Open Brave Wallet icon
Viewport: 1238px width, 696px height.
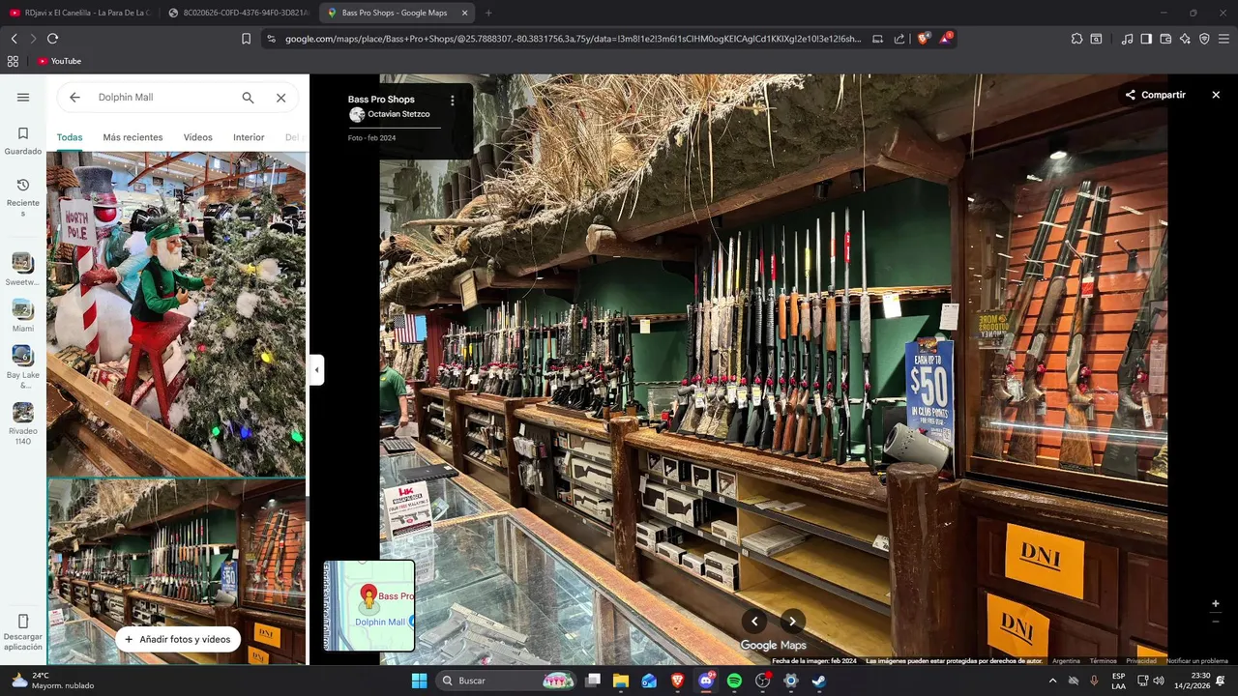[x=1165, y=39]
